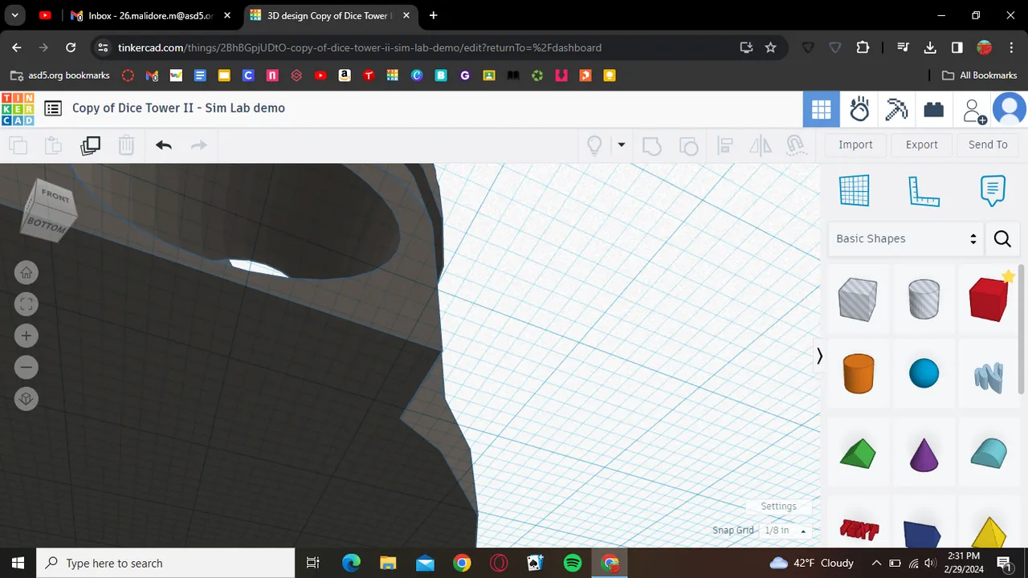Select the Workplane tool
The width and height of the screenshot is (1028, 578).
[855, 191]
